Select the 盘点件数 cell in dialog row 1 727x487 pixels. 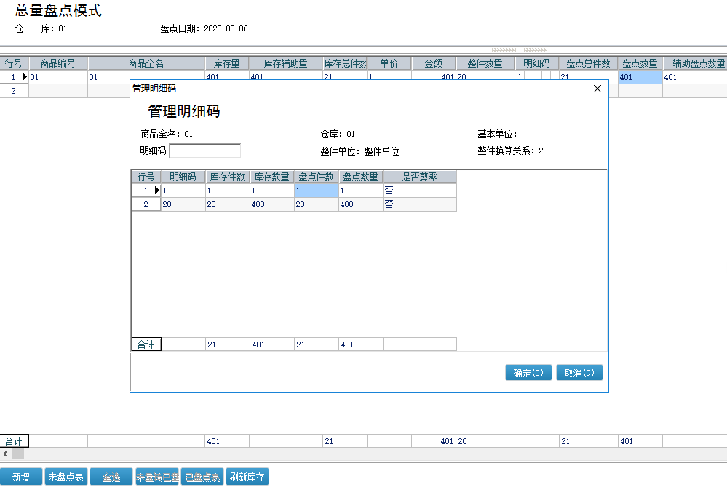pos(316,190)
